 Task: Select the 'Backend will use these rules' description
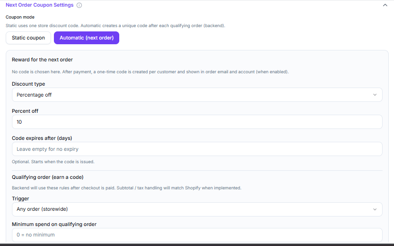[x=127, y=188]
